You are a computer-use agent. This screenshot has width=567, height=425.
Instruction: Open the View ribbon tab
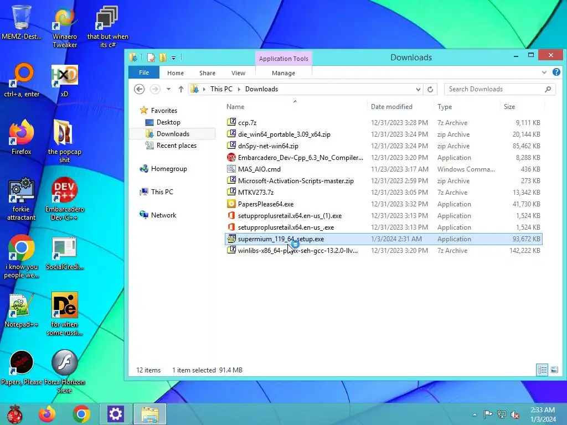pyautogui.click(x=238, y=73)
